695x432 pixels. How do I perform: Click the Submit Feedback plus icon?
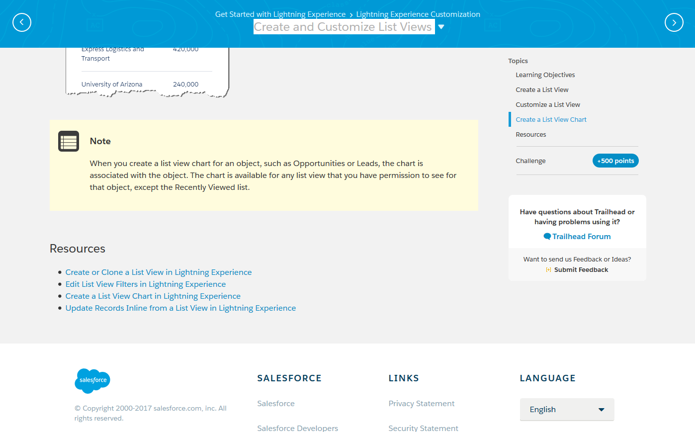[x=548, y=270]
